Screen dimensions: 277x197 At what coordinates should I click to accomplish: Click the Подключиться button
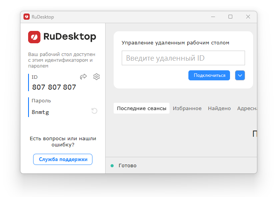click(209, 75)
